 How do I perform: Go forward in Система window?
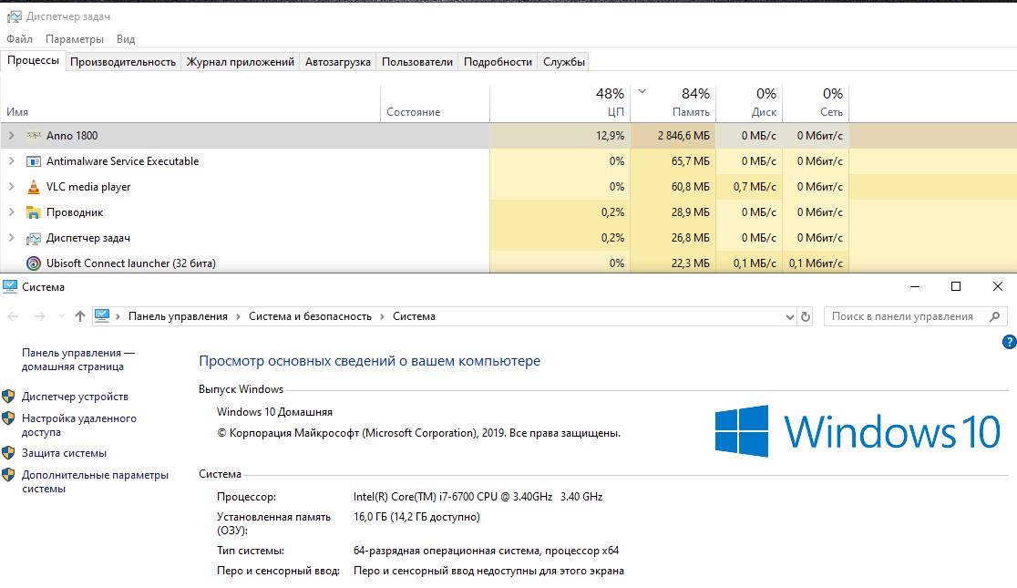pos(39,316)
